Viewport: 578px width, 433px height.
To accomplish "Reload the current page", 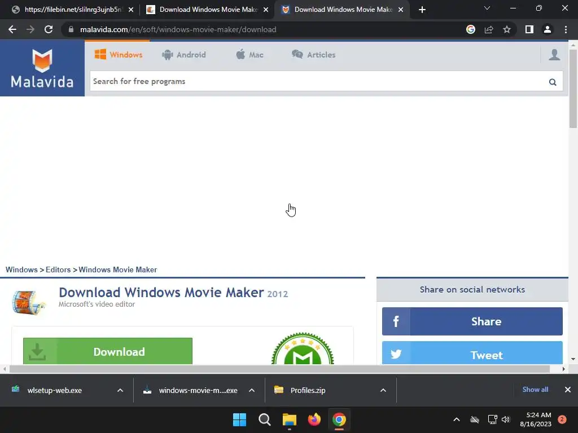I will pos(49,29).
